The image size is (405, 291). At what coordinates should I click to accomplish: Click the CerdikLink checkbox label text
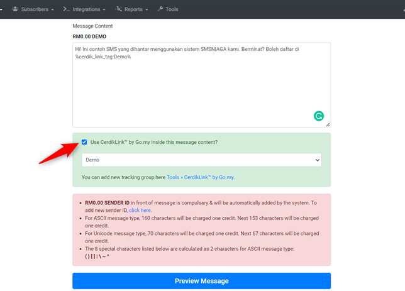154,142
